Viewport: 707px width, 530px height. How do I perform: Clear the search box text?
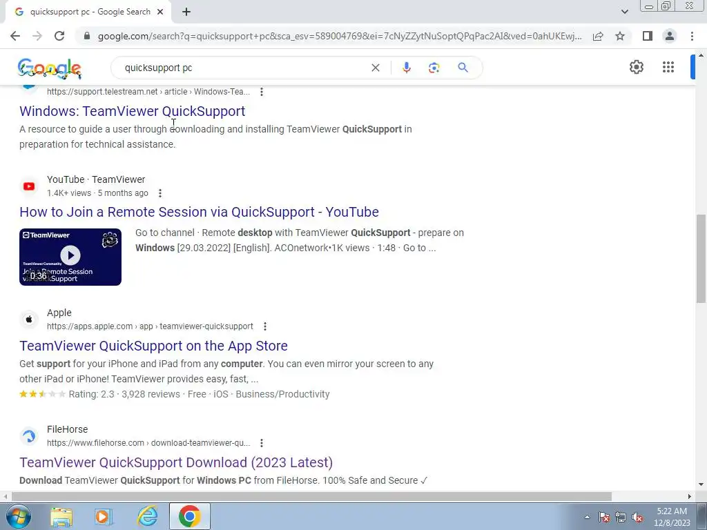point(375,68)
